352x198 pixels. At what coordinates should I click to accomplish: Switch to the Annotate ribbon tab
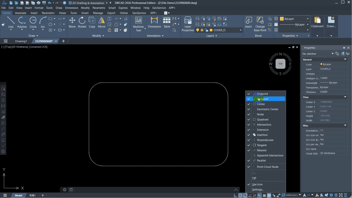point(21,13)
